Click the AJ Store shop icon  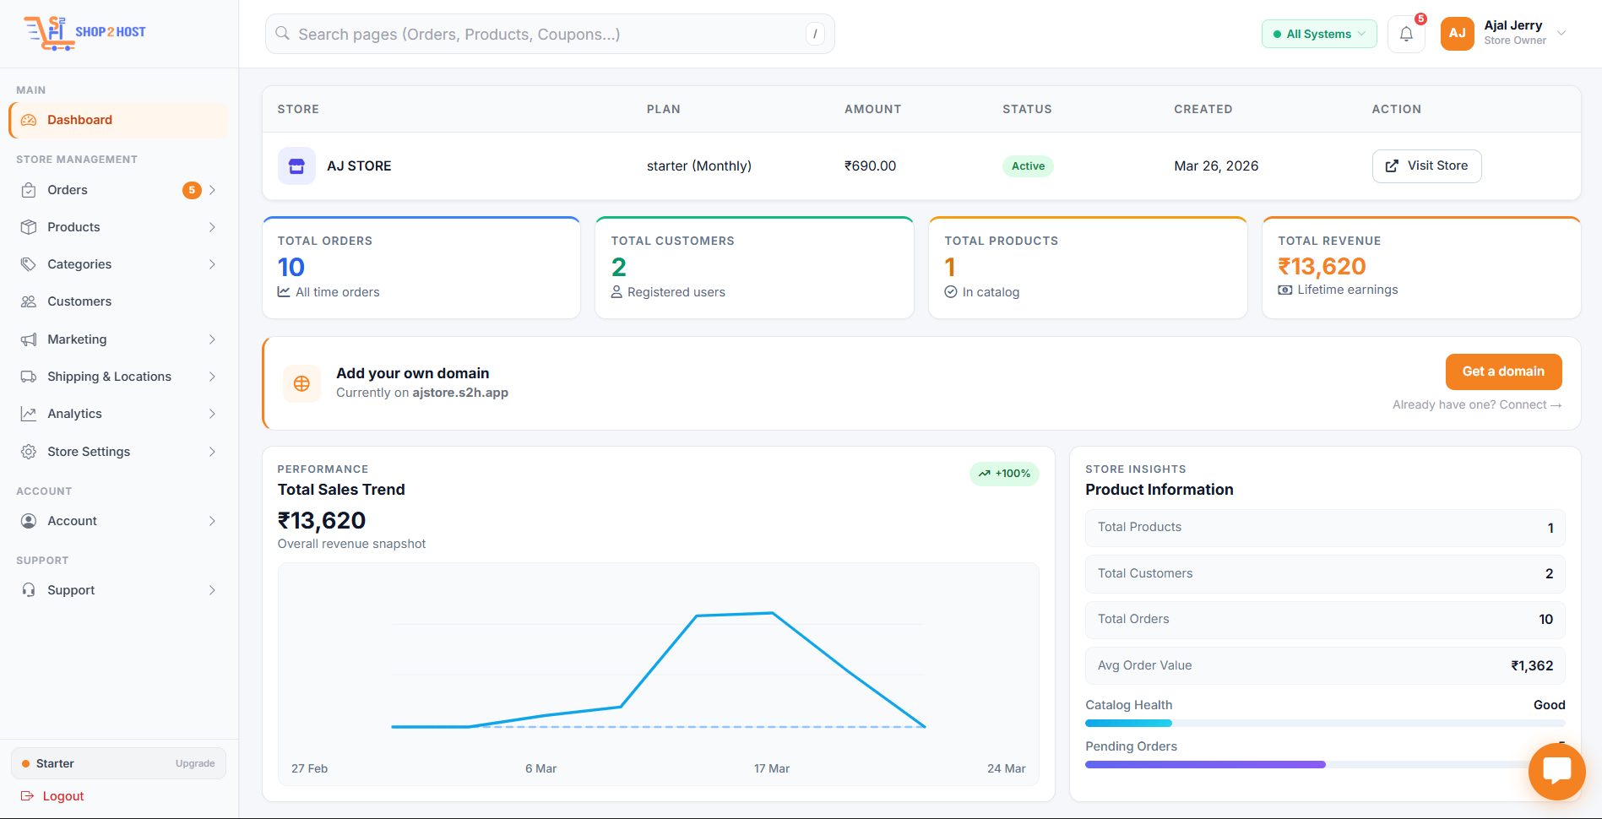[x=296, y=166]
